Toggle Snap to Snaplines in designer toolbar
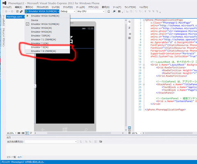Image resolution: width=197 pixels, height=164 pixels. (x=27, y=133)
